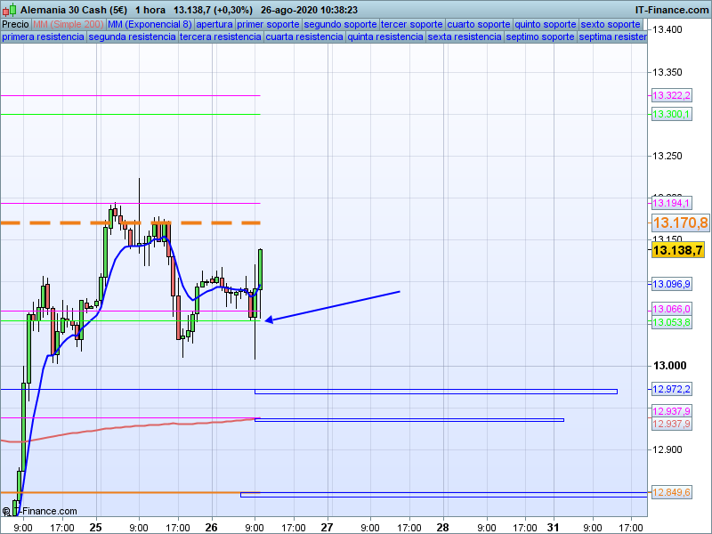Screen dimensions: 712x534
Task: Select the orange 12.849,6 price level tag
Action: pyautogui.click(x=671, y=492)
